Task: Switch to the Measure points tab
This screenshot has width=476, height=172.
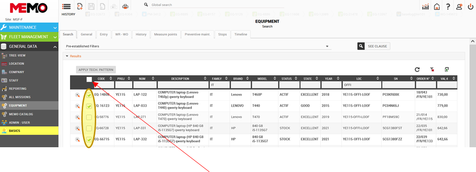Action: (x=165, y=34)
